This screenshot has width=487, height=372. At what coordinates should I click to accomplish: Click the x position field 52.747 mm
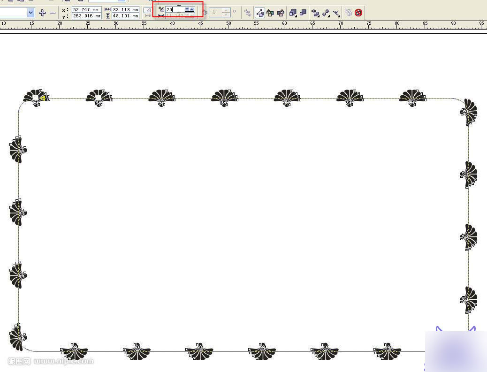point(86,10)
